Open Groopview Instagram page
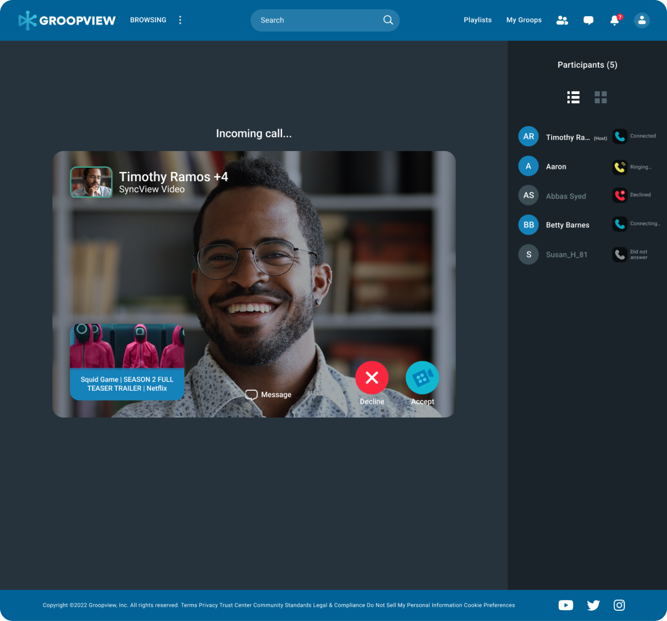The image size is (667, 621). 619,605
